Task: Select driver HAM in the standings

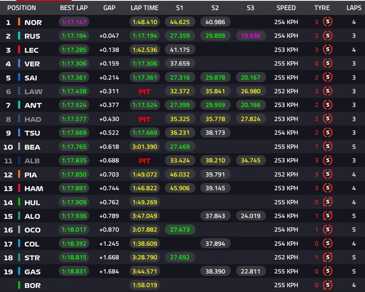Action: pos(33,189)
